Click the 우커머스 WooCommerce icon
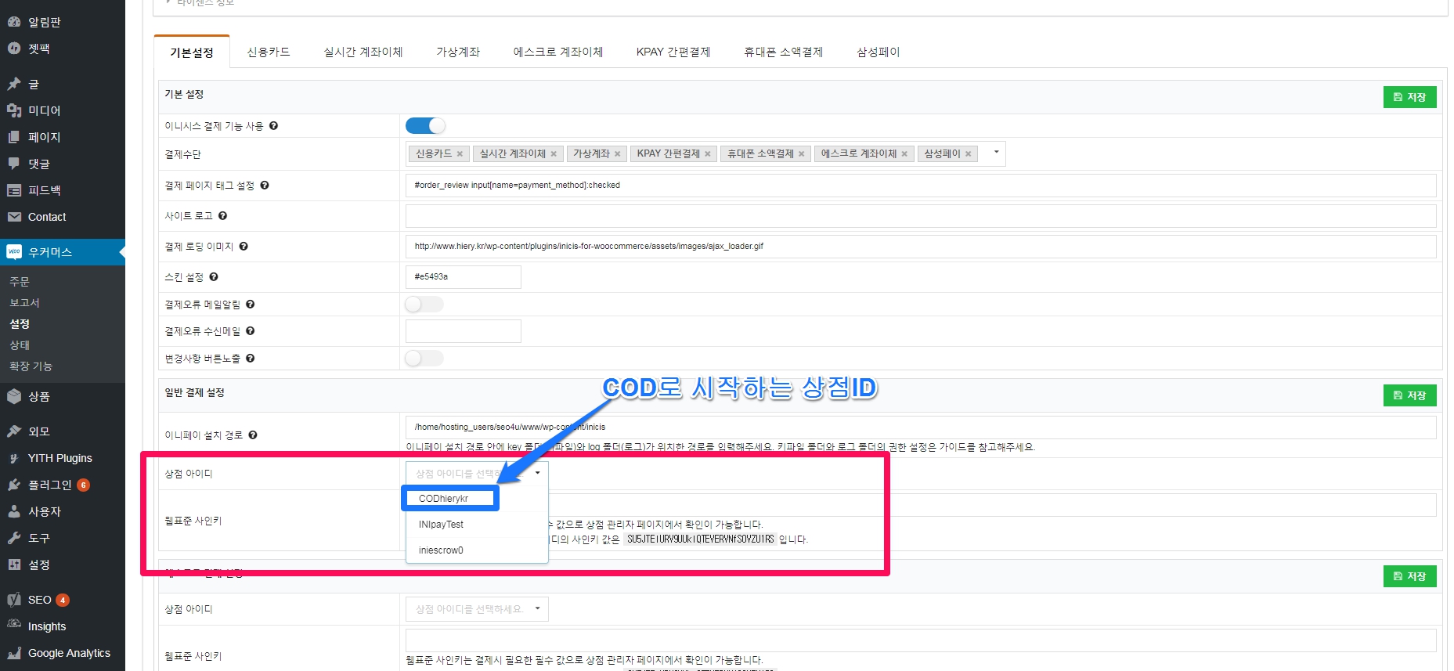Screen dimensions: 1454x671 [14, 252]
